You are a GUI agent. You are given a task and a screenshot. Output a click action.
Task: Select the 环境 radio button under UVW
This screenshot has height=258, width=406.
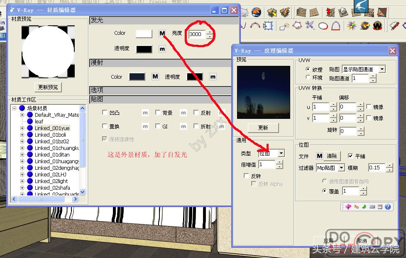pos(308,76)
